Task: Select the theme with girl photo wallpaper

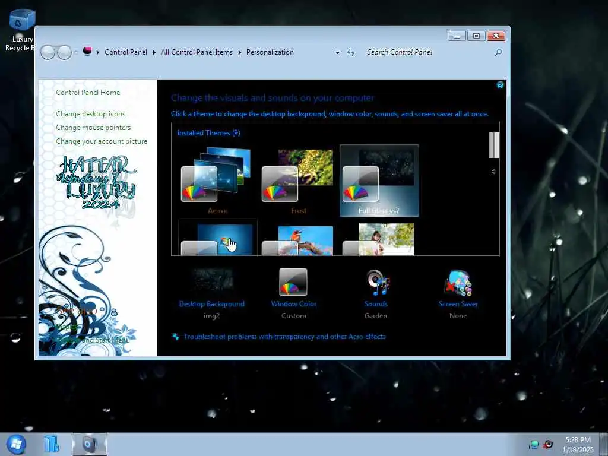Action: [x=379, y=239]
